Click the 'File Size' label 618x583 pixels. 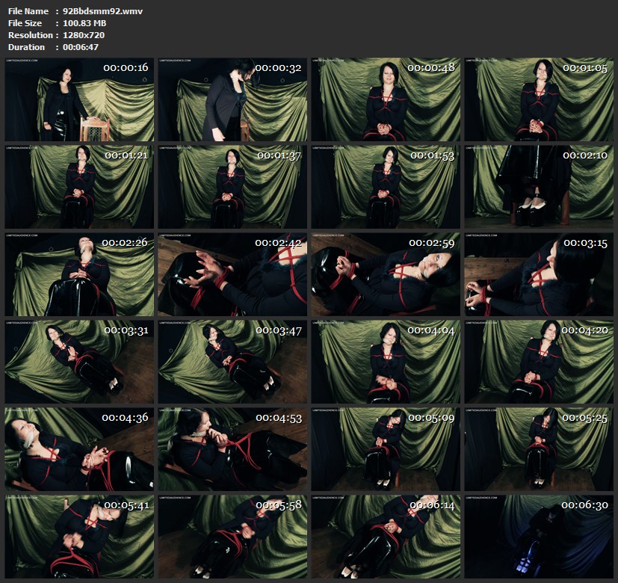[25, 23]
